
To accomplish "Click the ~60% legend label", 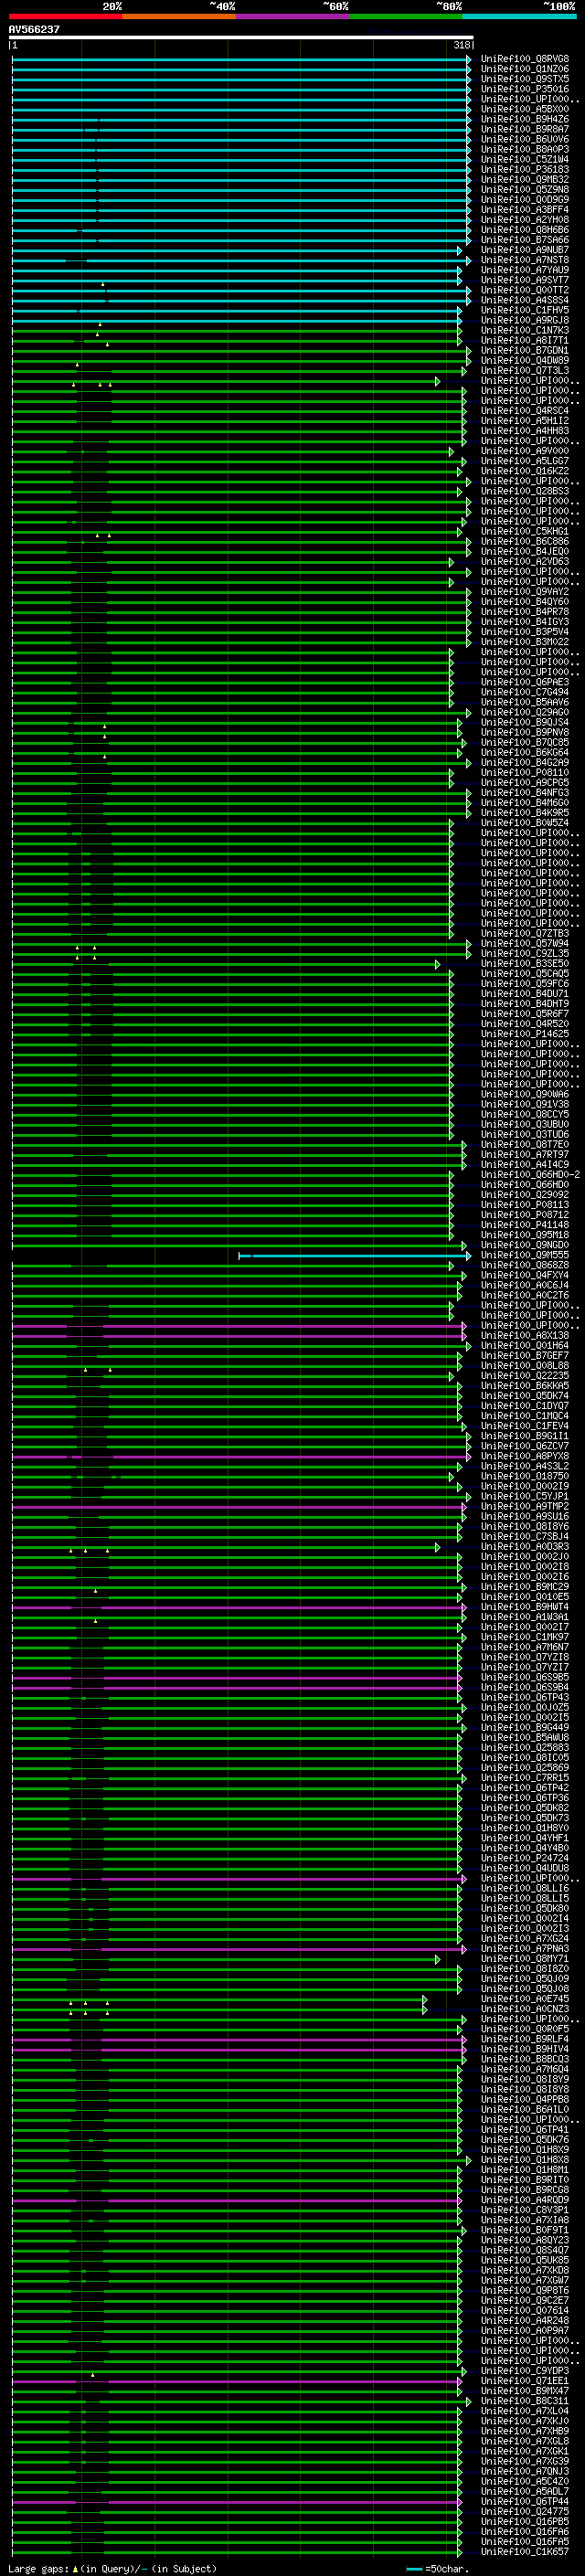I will (335, 6).
